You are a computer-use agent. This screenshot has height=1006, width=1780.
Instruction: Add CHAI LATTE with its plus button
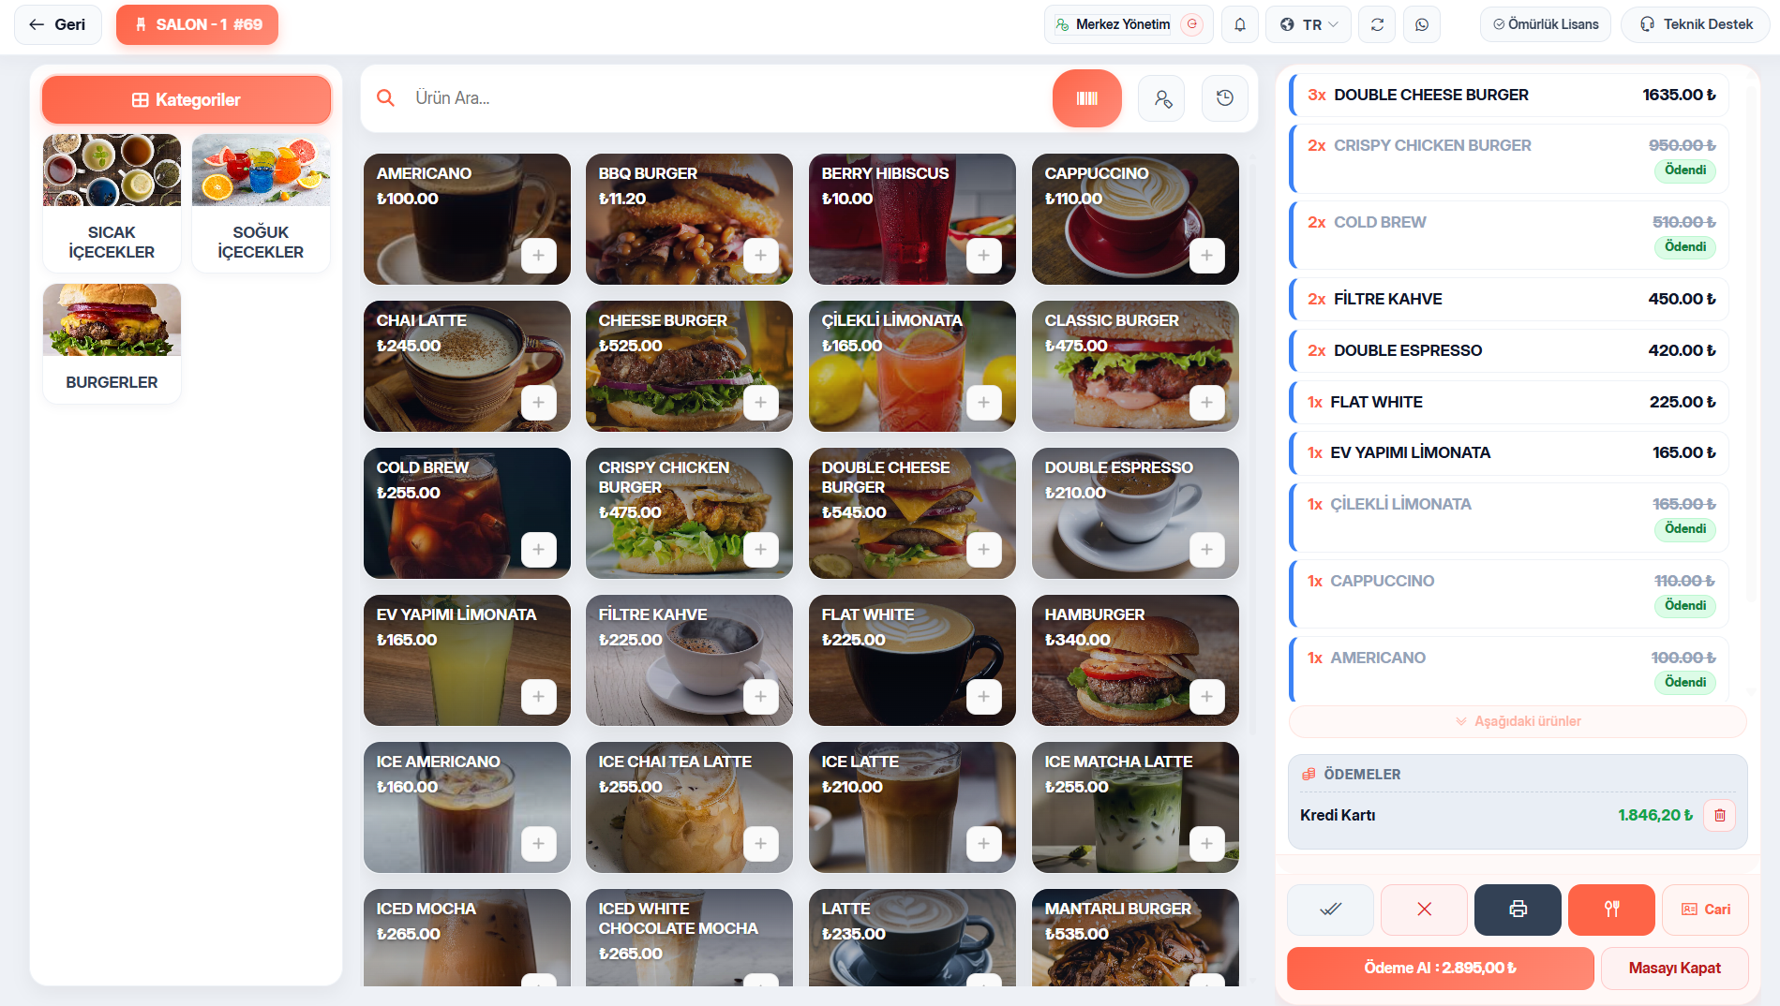pos(539,402)
